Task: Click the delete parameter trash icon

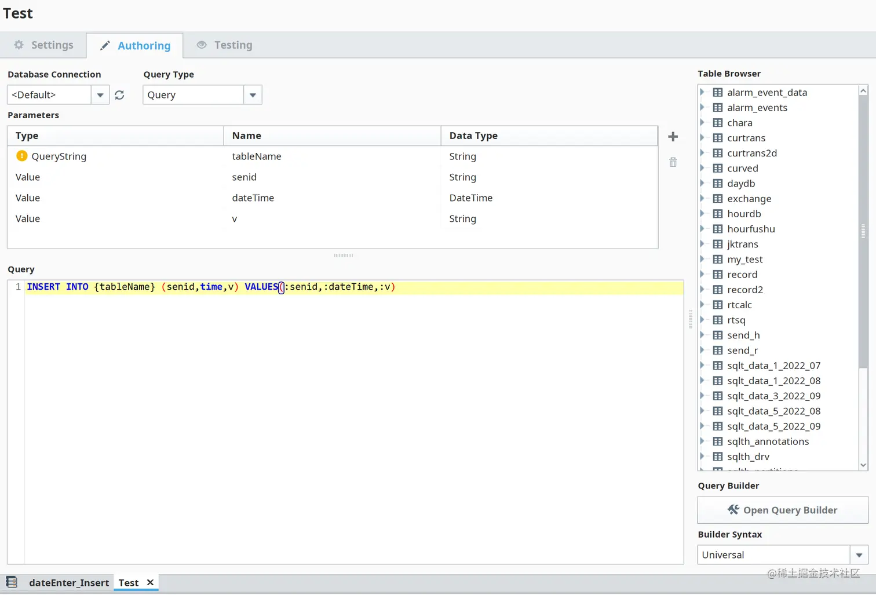Action: click(673, 162)
